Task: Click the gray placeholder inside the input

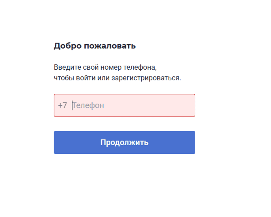Action: click(89, 105)
